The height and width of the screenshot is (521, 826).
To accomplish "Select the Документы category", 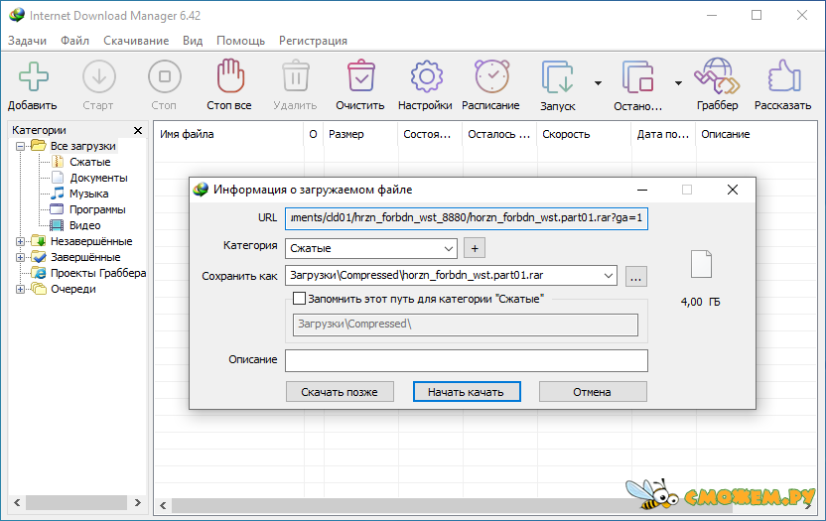I will (x=98, y=178).
